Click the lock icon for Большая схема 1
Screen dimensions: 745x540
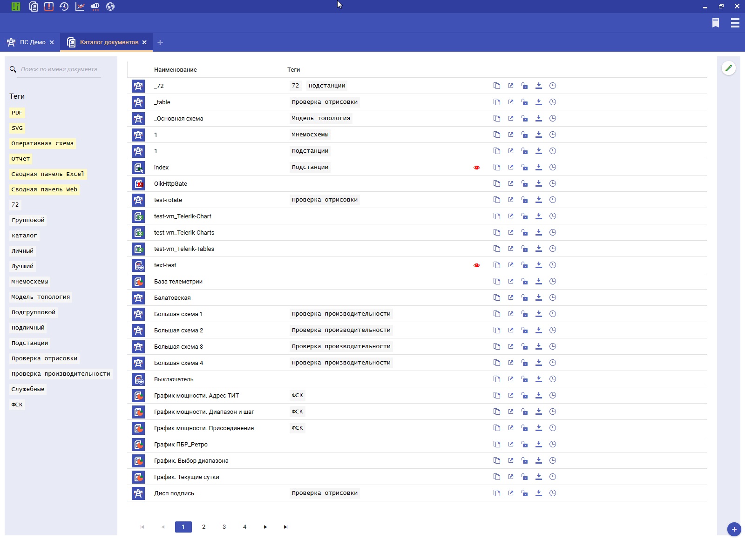(525, 314)
